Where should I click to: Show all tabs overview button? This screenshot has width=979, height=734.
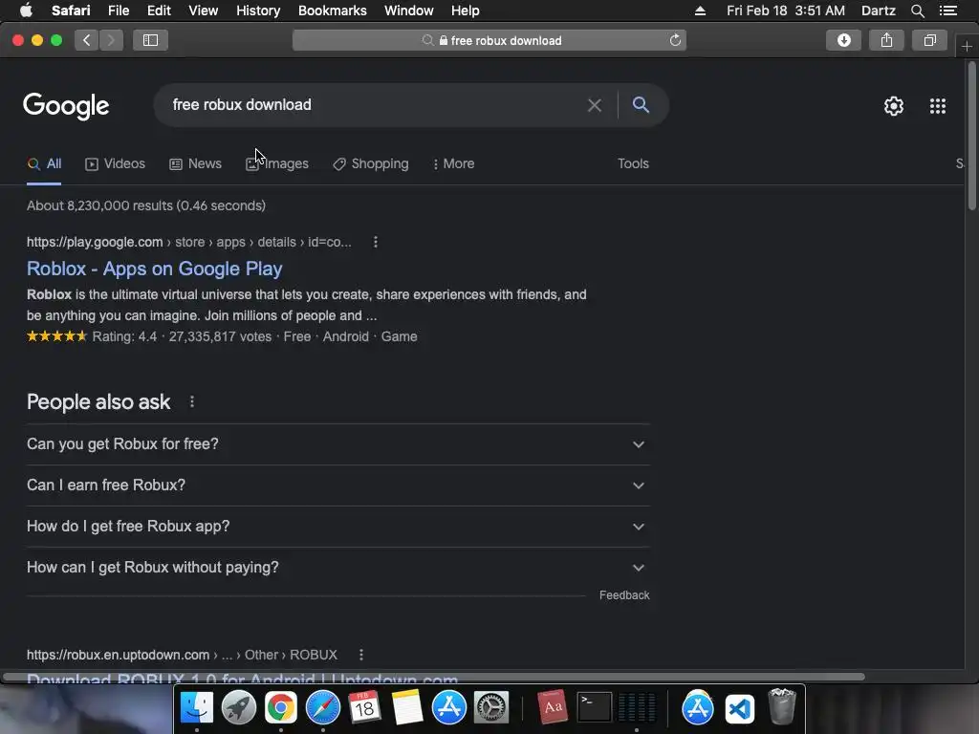click(929, 40)
